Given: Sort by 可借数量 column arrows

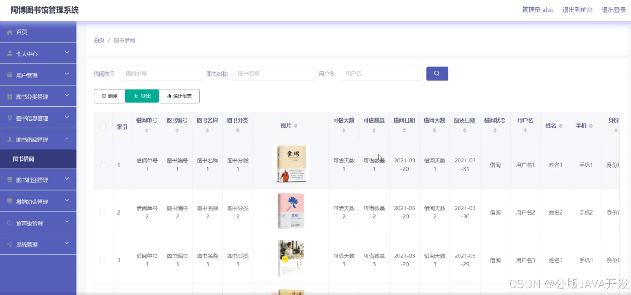Looking at the screenshot, I should click(x=374, y=130).
